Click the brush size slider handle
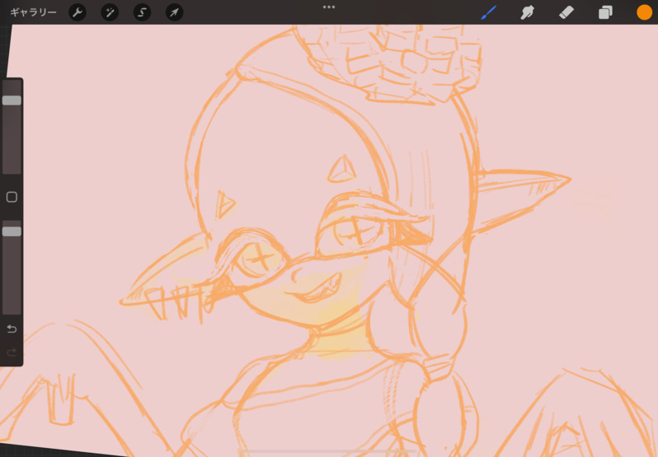The height and width of the screenshot is (457, 658). (x=12, y=100)
